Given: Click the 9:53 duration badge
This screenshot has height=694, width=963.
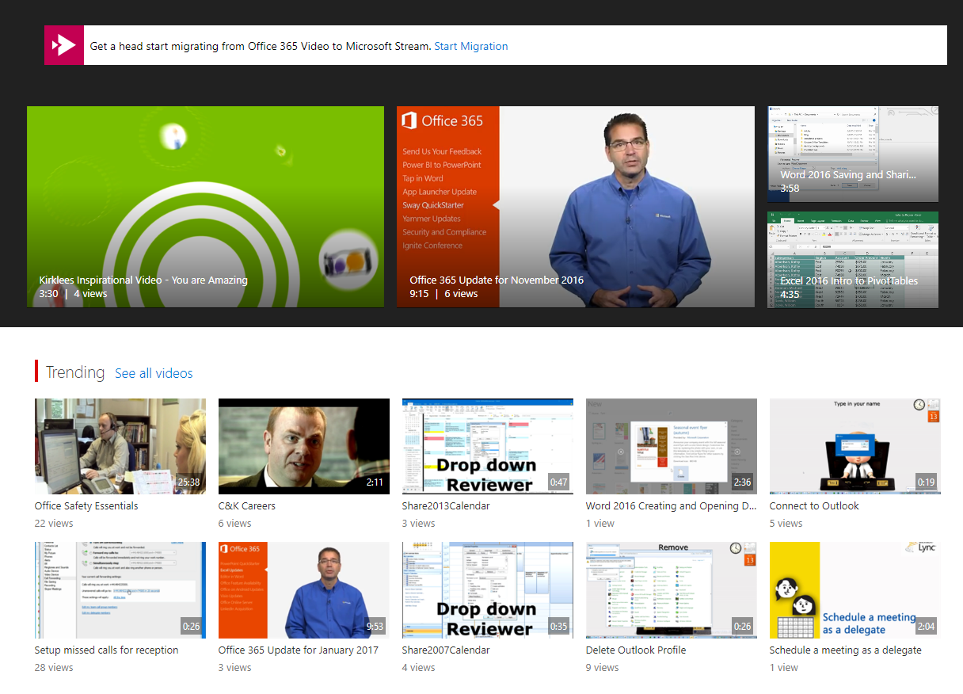Looking at the screenshot, I should pyautogui.click(x=375, y=627).
